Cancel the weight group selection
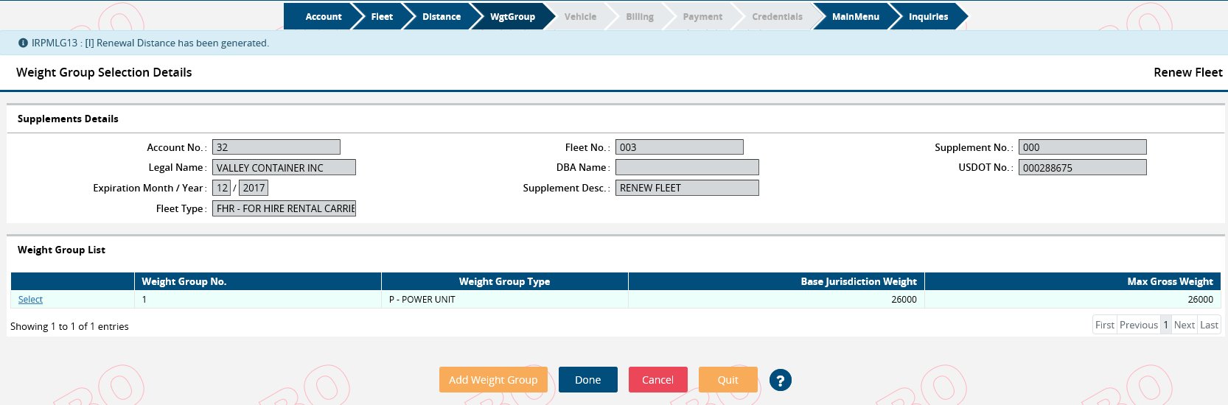 click(657, 380)
